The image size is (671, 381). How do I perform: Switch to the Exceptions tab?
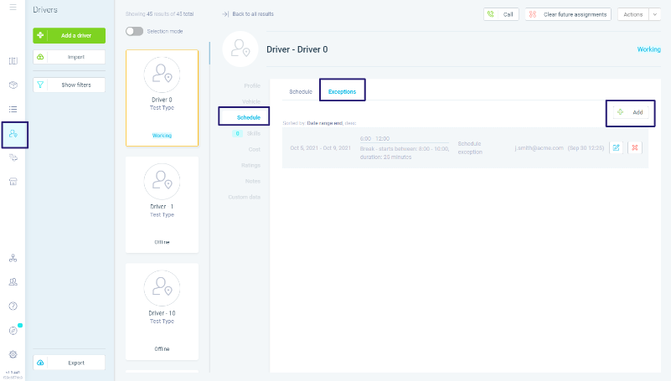click(342, 91)
